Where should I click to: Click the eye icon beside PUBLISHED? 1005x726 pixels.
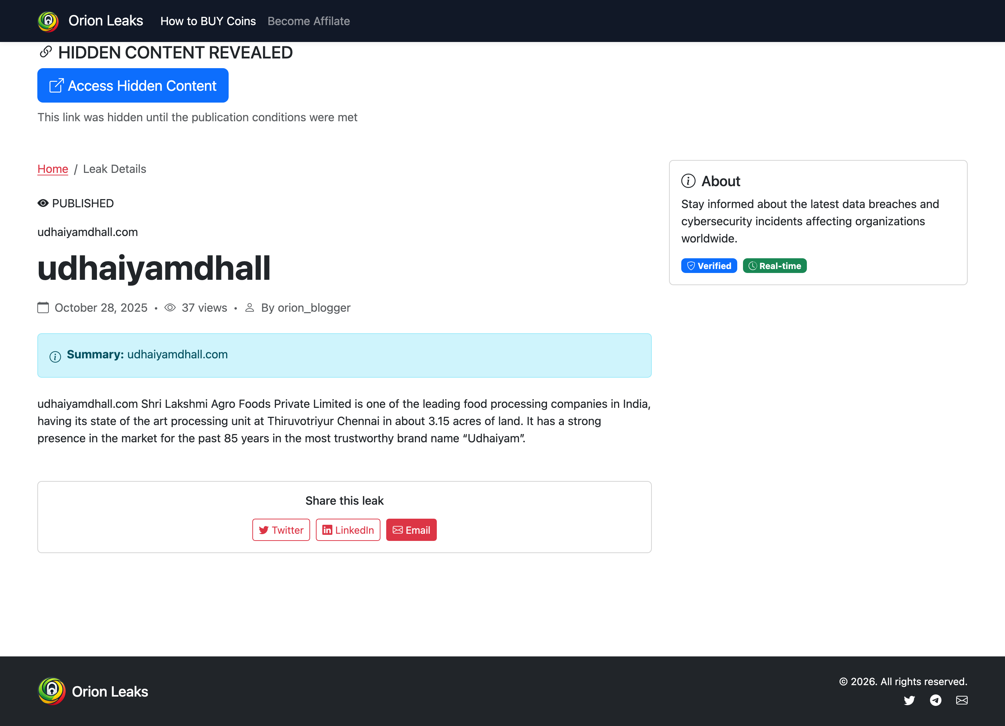pos(43,203)
